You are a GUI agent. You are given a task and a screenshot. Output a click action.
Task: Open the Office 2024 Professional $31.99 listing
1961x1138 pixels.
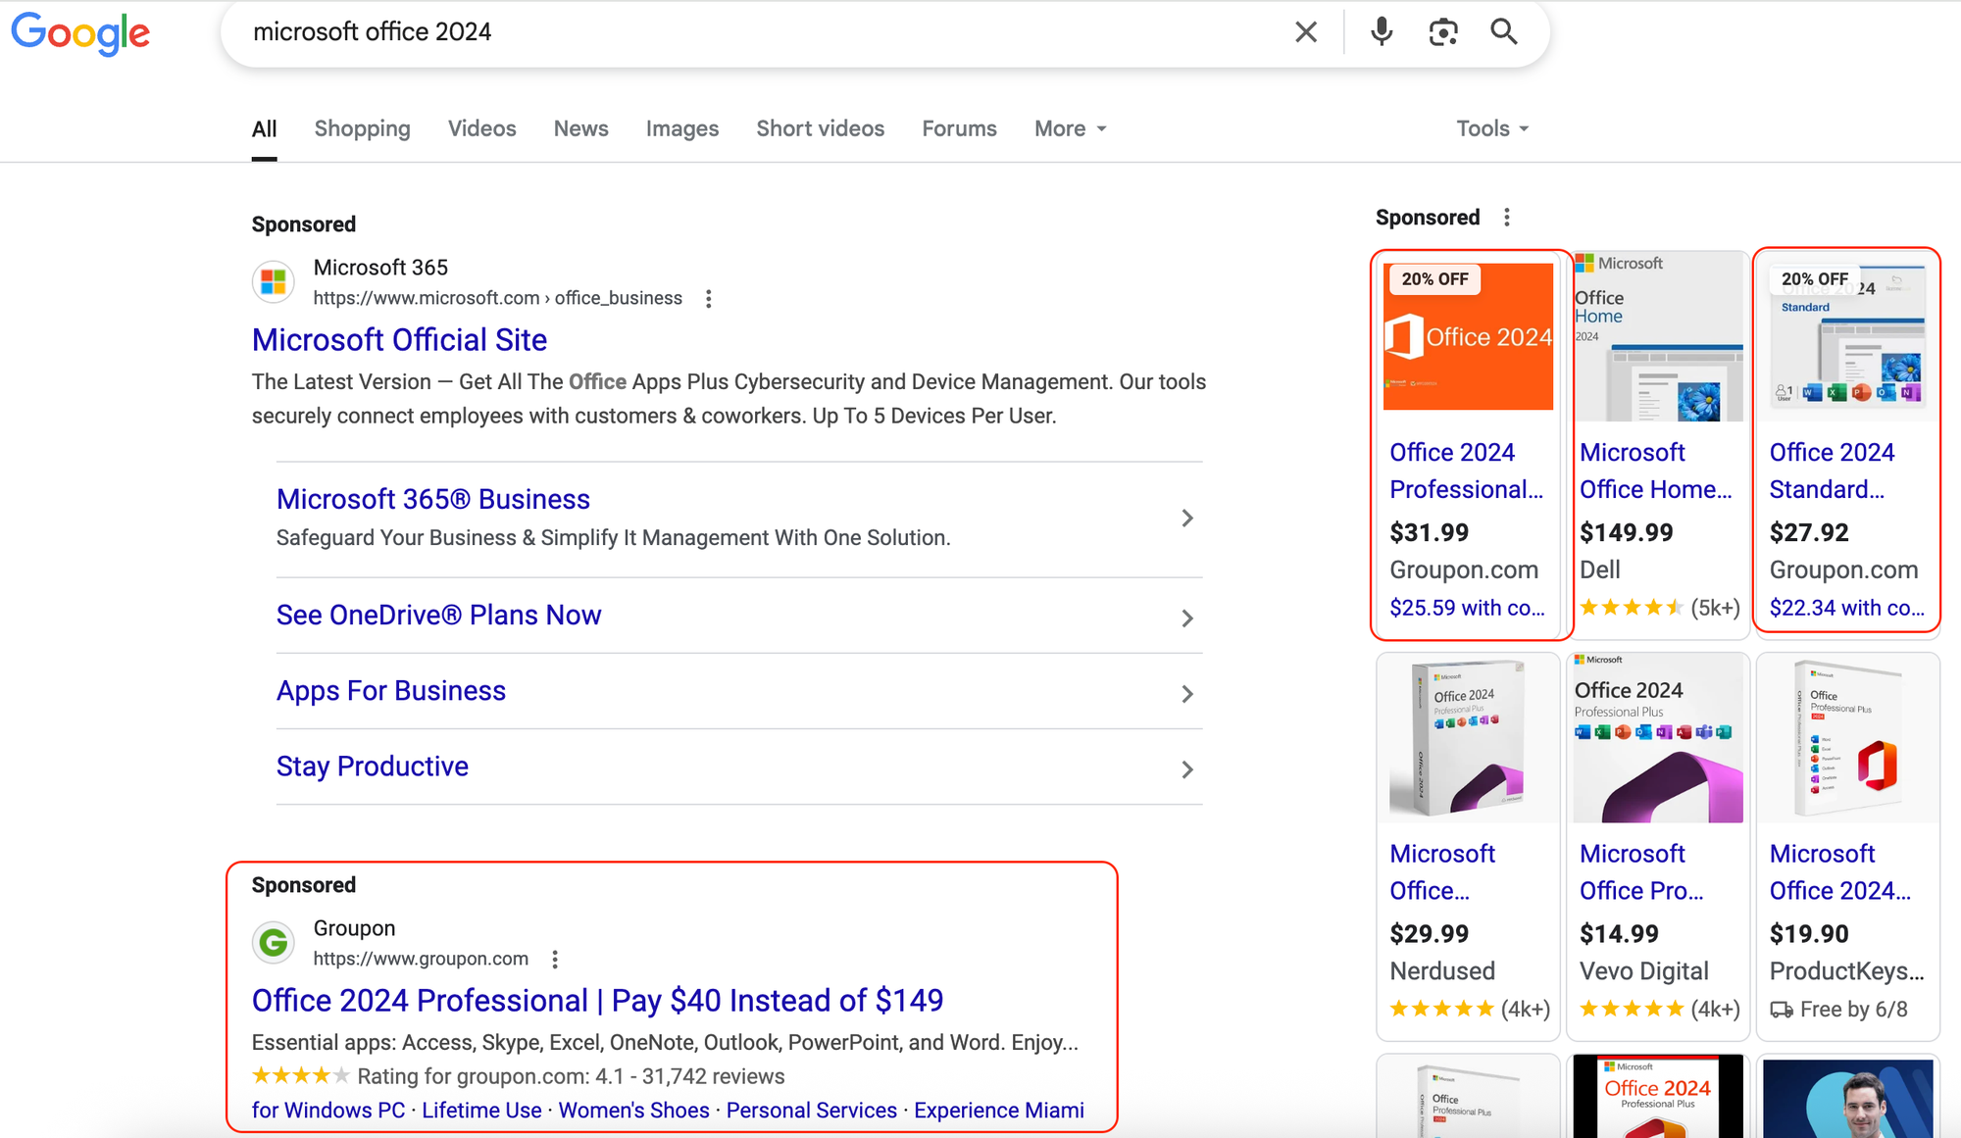pos(1467,470)
